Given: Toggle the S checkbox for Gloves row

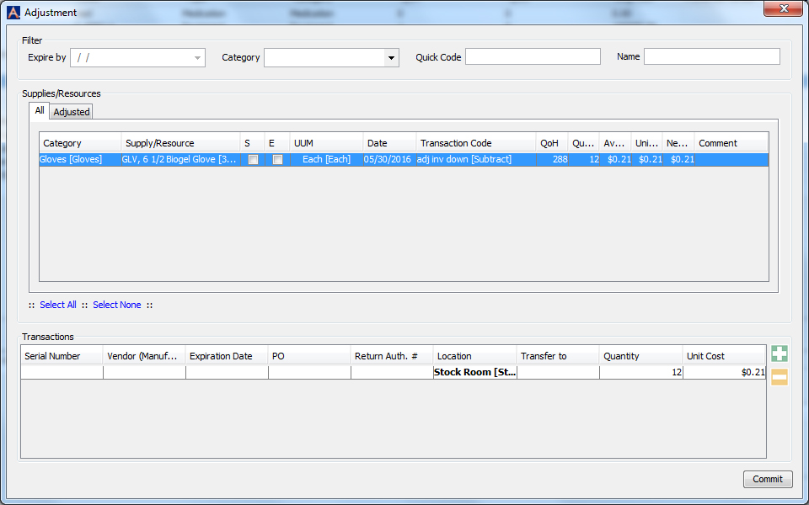Looking at the screenshot, I should (x=253, y=160).
